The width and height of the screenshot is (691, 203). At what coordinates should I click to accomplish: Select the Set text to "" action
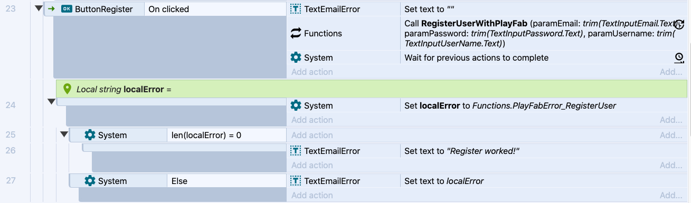544,9
